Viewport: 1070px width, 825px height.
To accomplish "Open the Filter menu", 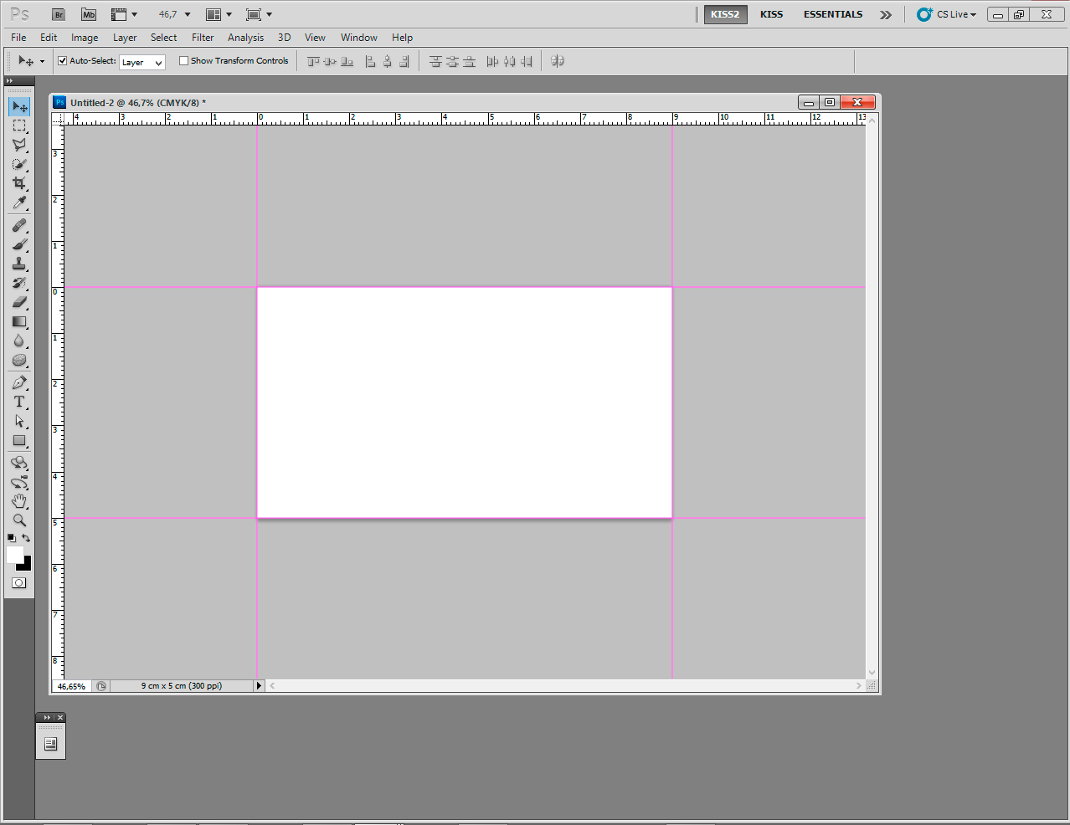I will coord(203,38).
